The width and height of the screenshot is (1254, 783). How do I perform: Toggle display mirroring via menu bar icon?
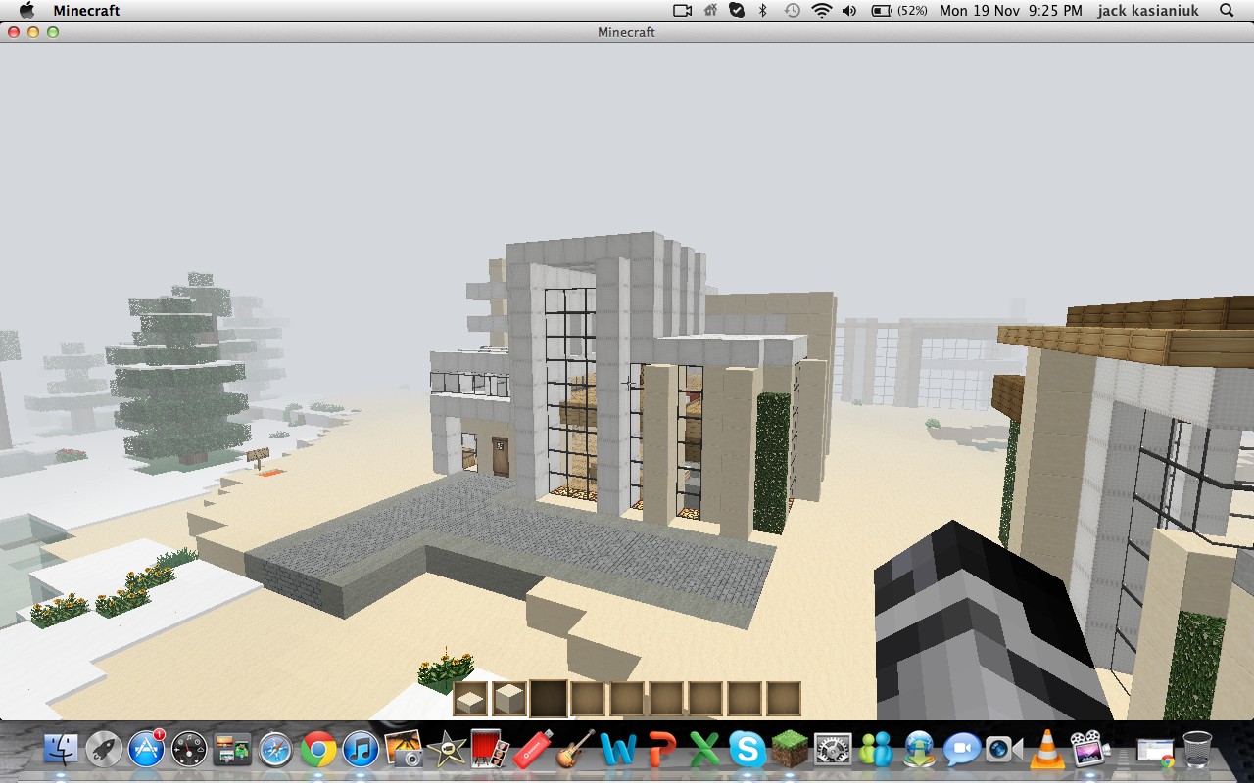(x=682, y=11)
